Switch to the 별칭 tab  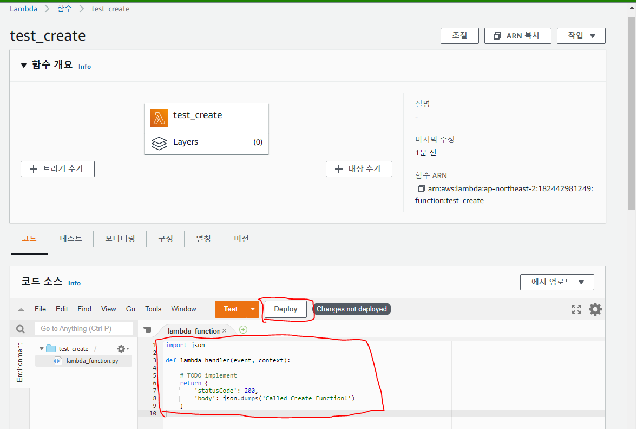click(203, 239)
